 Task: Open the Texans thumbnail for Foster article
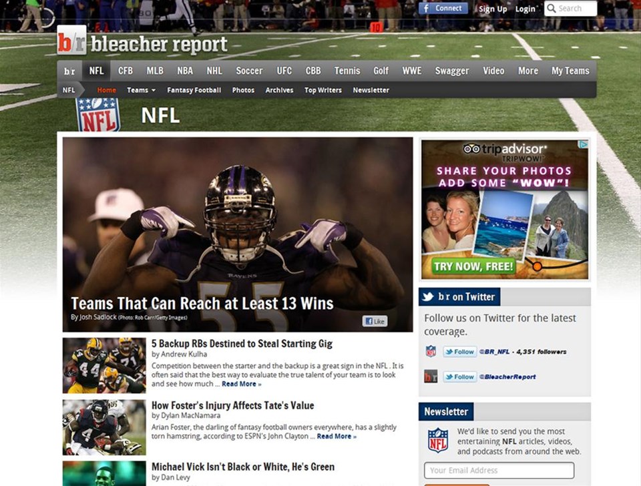click(x=104, y=427)
